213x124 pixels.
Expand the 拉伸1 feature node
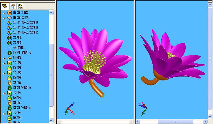[x=4, y=63]
